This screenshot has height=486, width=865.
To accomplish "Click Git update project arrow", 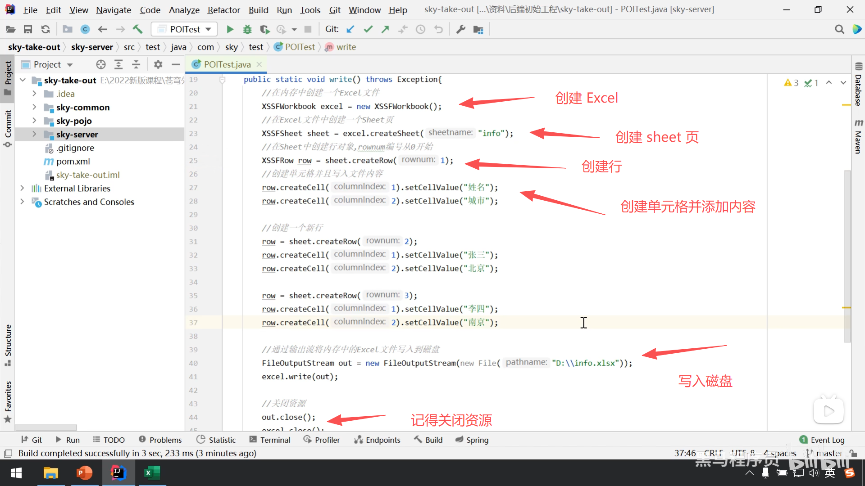I will pyautogui.click(x=350, y=29).
